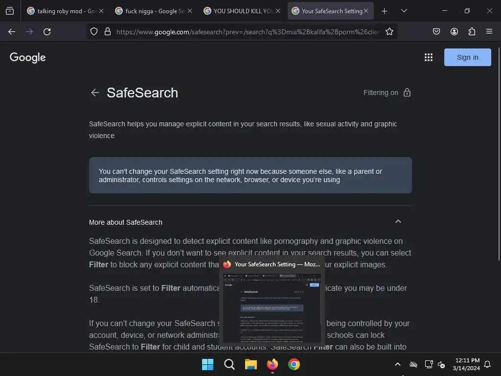
Task: Open Windows taskbar Search
Action: (x=229, y=364)
